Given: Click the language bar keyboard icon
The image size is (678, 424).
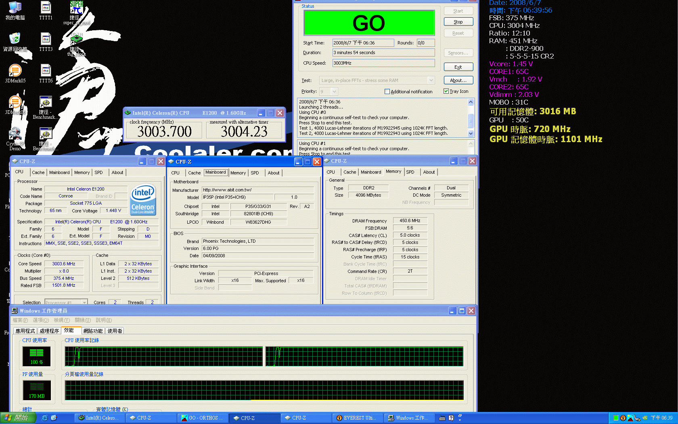Looking at the screenshot, I should (442, 418).
